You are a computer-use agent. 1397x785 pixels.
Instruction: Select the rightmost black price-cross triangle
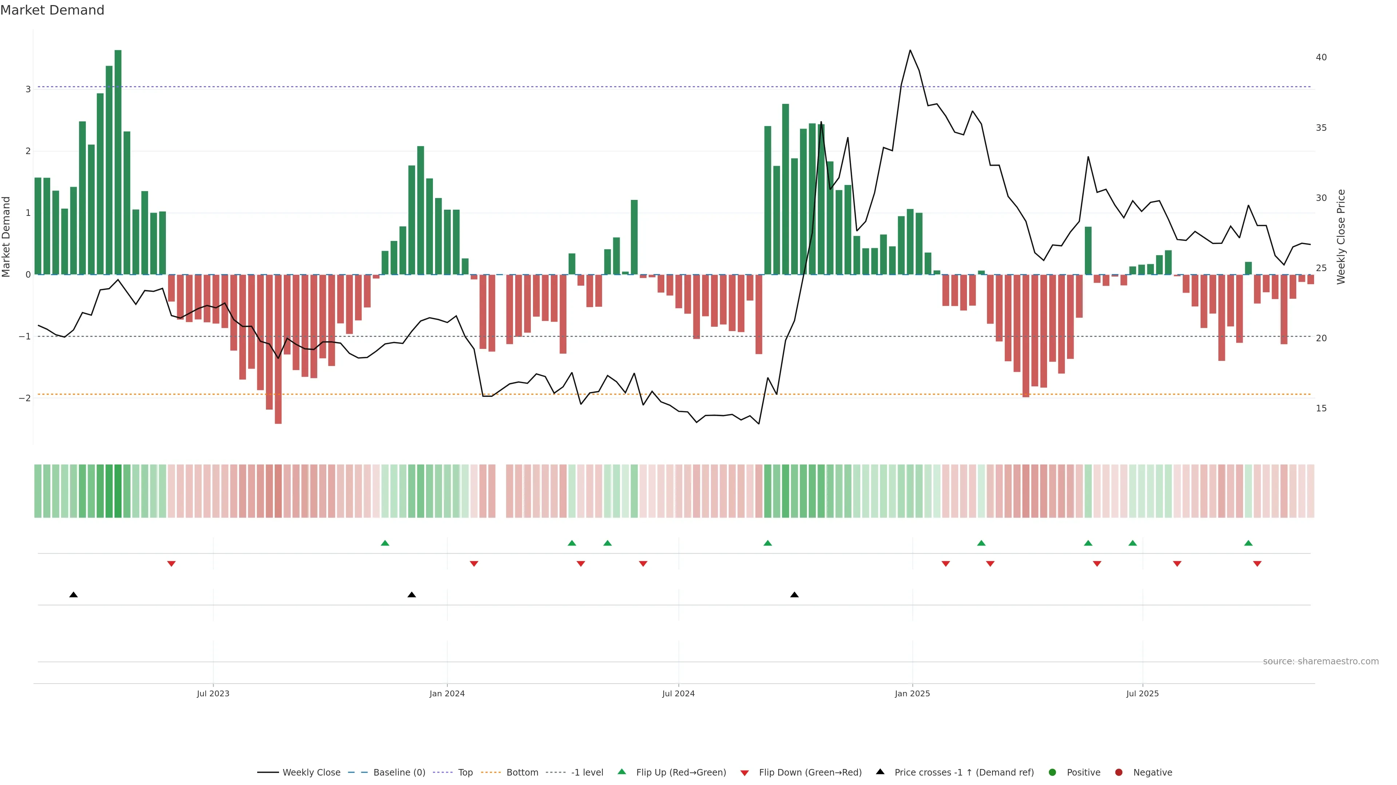795,595
